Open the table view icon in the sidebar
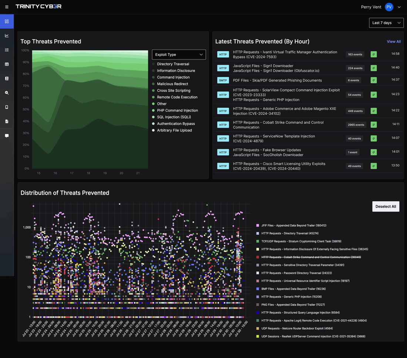This screenshot has height=358, width=407. click(7, 64)
